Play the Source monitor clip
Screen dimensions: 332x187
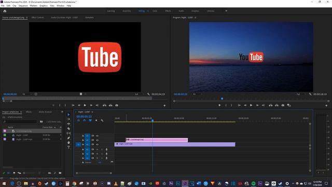(85, 105)
